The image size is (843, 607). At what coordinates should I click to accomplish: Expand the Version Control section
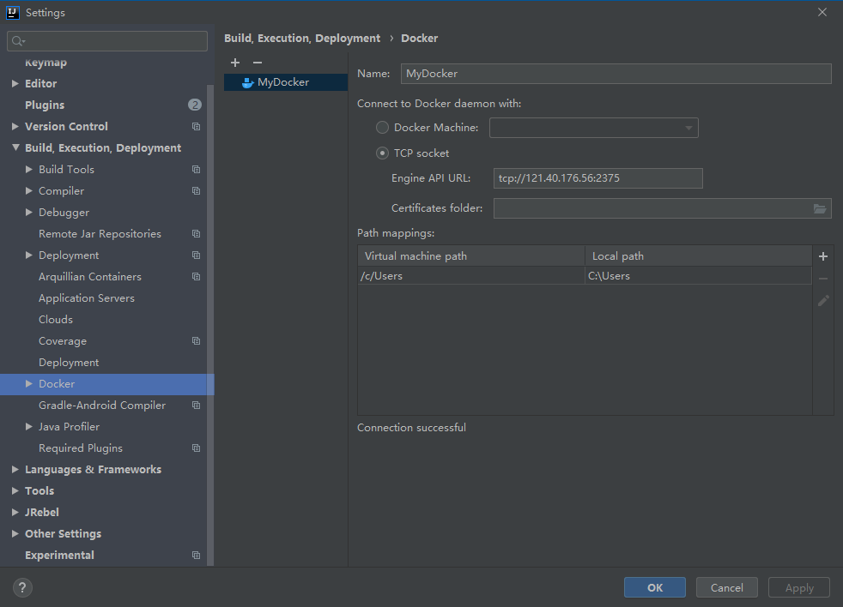[x=15, y=126]
